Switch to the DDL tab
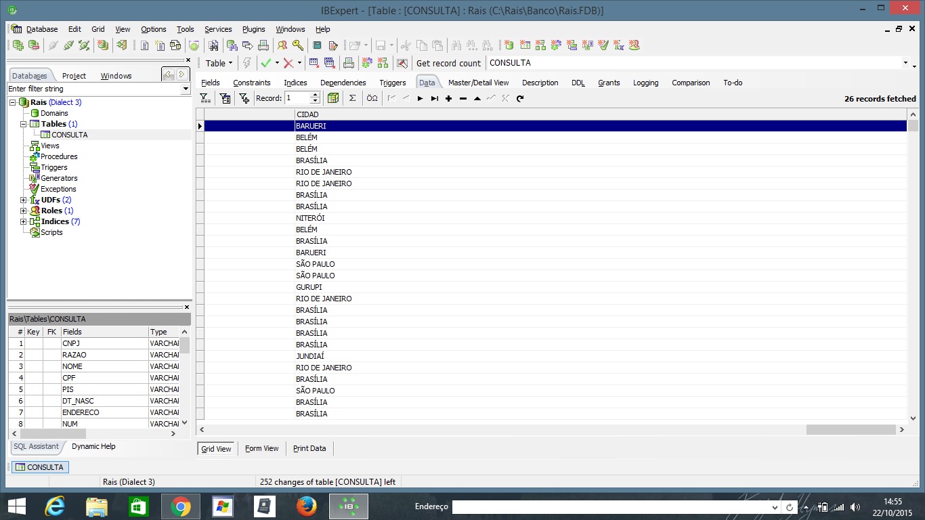This screenshot has height=520, width=925. [x=578, y=83]
